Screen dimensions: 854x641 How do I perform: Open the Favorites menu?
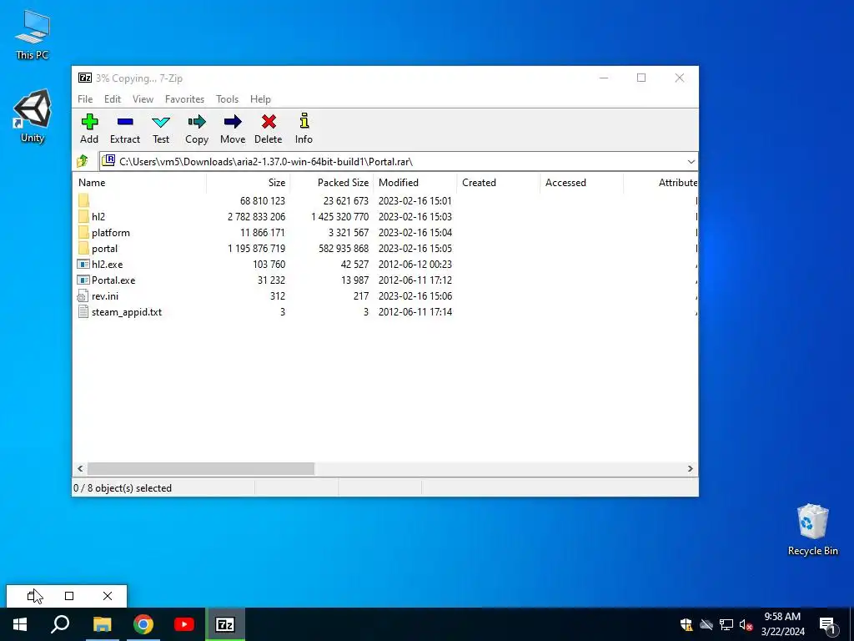click(x=184, y=99)
